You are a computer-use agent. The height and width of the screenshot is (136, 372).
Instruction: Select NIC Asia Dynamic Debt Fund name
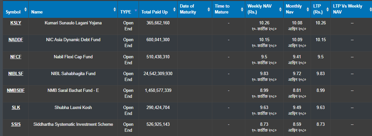pyautogui.click(x=73, y=40)
